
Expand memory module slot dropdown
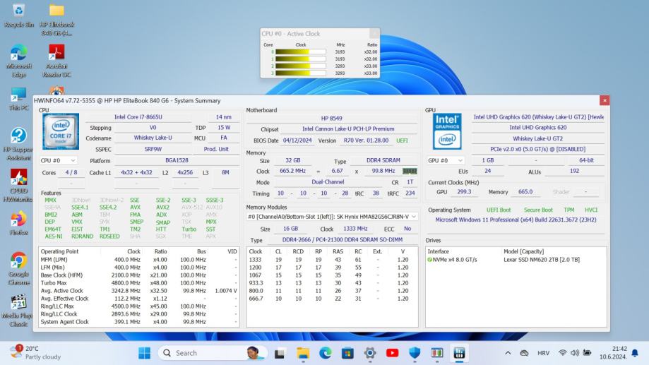tap(332, 217)
